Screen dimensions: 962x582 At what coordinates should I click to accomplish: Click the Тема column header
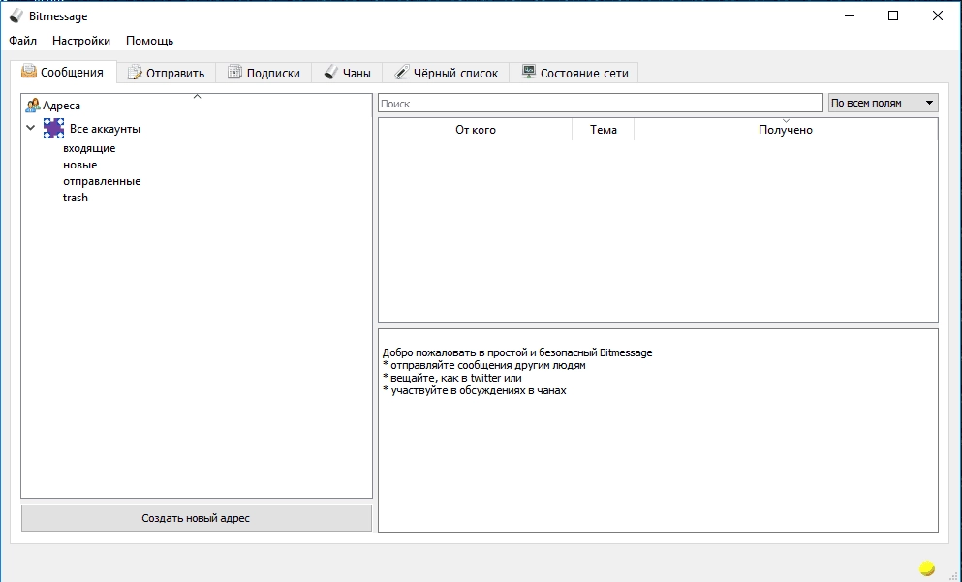tap(604, 130)
